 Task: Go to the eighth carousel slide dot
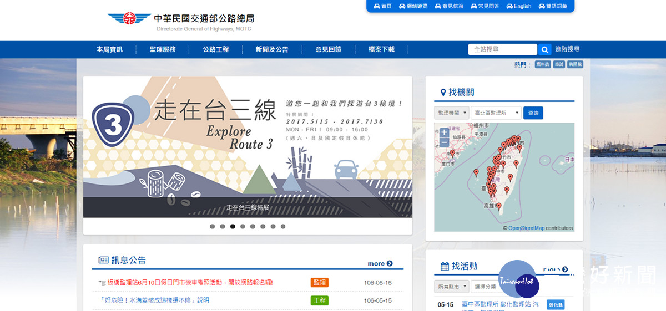coord(283,226)
